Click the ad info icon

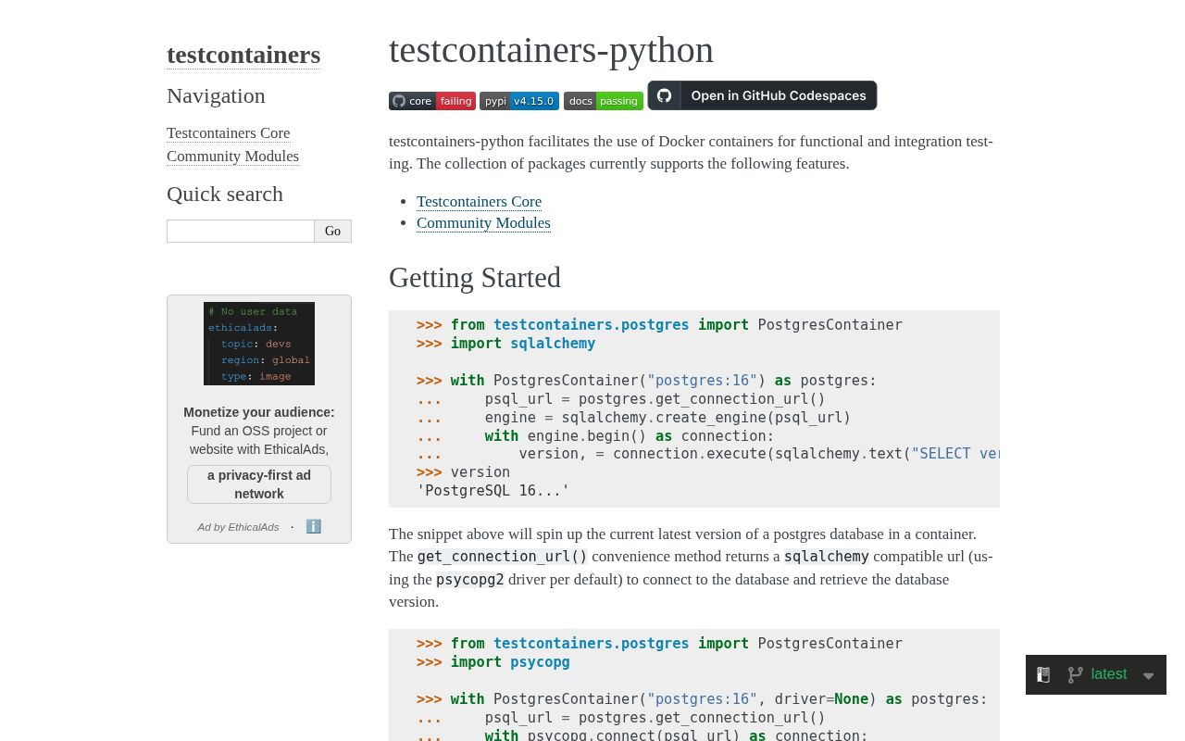click(x=314, y=526)
